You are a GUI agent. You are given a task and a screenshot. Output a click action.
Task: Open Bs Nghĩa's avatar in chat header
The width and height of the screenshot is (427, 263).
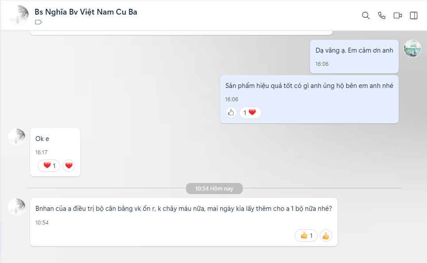[18, 15]
